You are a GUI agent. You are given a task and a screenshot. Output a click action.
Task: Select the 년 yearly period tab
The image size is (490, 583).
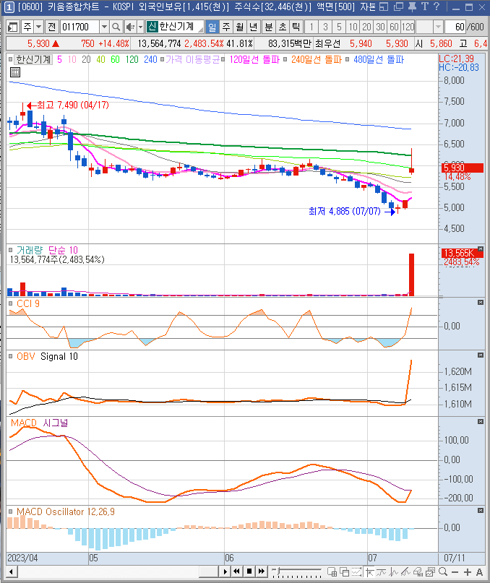click(x=253, y=27)
